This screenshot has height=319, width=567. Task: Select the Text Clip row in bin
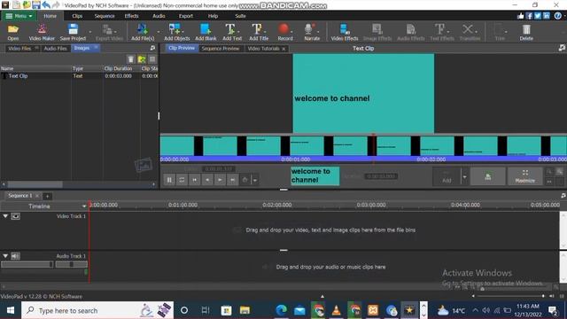[79, 76]
